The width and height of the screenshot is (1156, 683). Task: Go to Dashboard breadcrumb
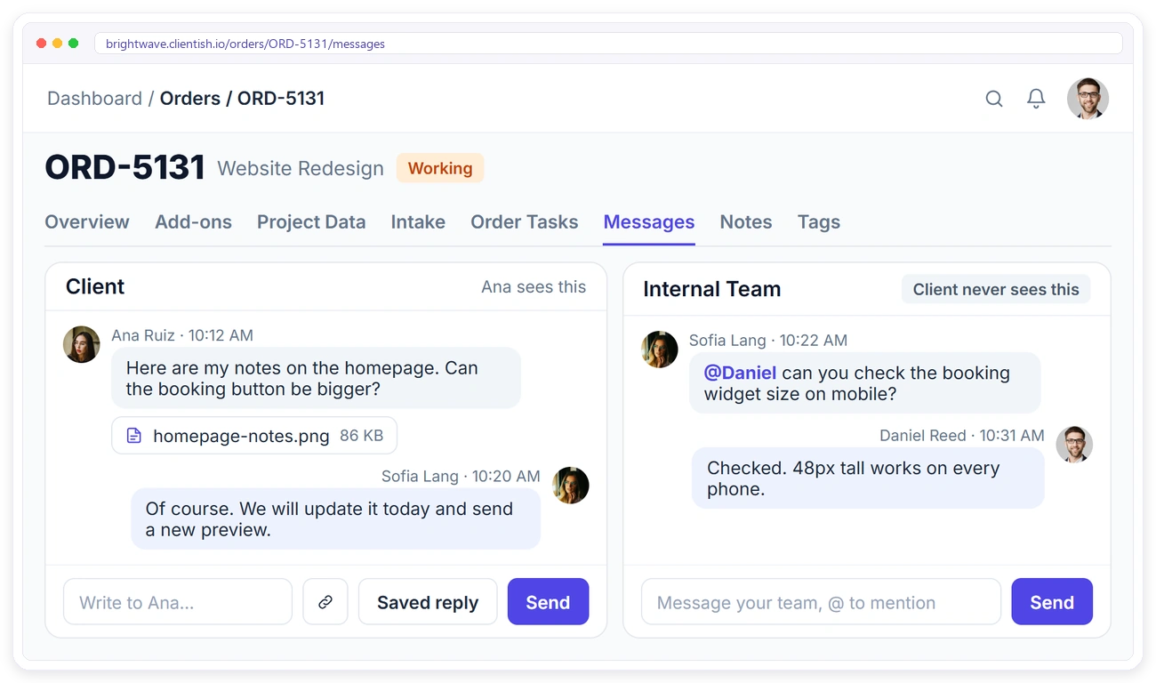point(94,99)
